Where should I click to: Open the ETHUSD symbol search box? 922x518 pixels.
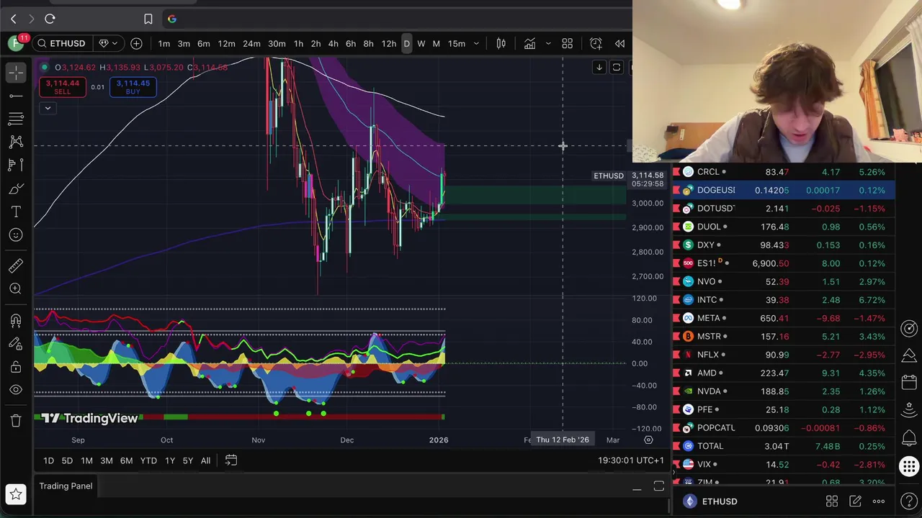coord(62,44)
